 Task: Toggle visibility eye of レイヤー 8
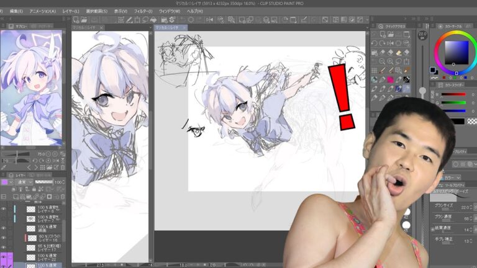click(x=4, y=210)
